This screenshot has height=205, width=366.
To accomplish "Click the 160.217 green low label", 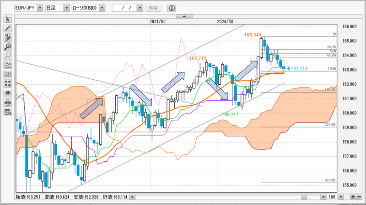I will click(230, 115).
